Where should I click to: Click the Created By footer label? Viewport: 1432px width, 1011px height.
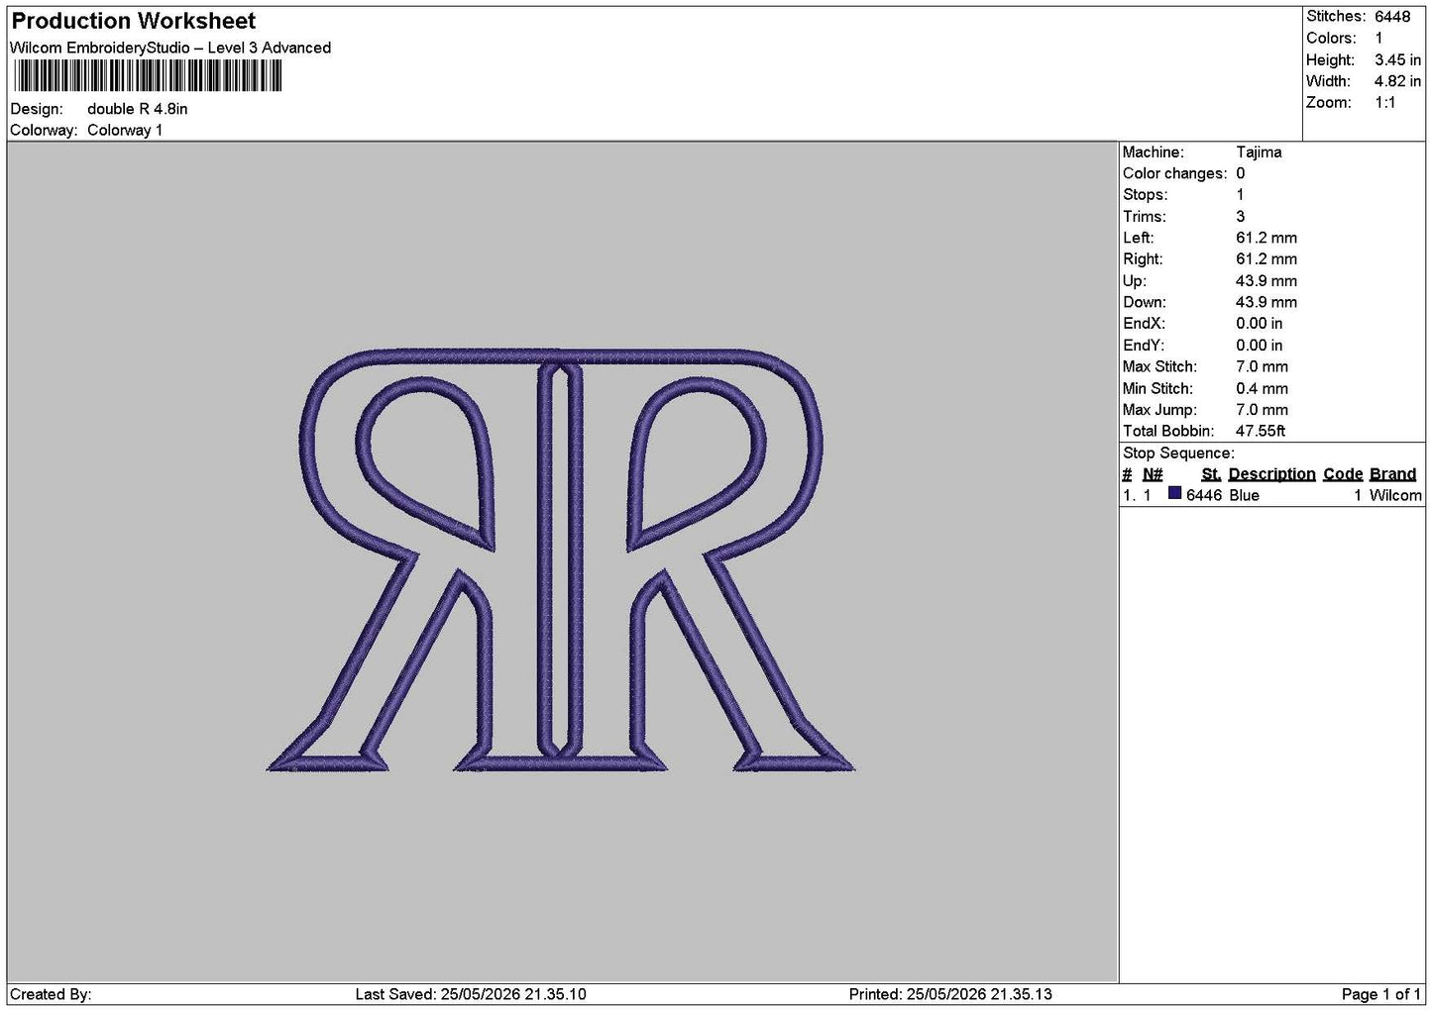click(x=51, y=994)
